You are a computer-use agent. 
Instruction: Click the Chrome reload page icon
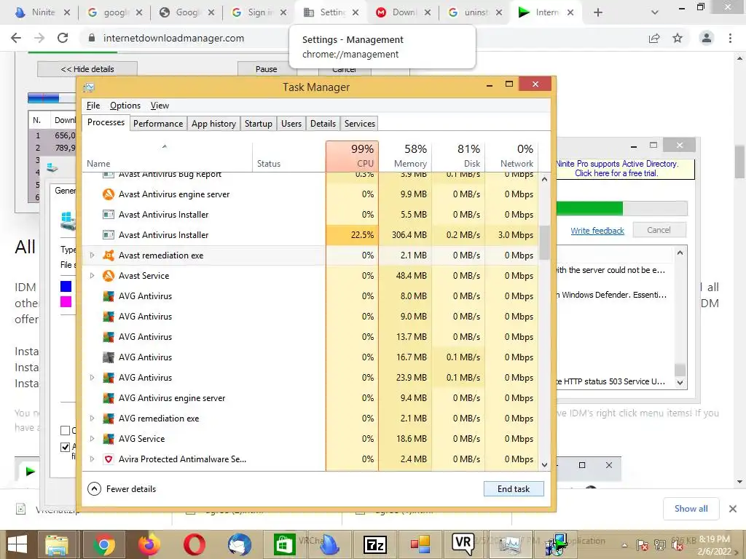(x=63, y=38)
